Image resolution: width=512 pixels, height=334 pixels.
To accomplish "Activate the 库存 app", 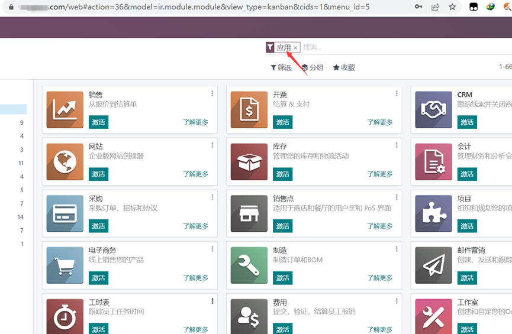I will pos(283,174).
